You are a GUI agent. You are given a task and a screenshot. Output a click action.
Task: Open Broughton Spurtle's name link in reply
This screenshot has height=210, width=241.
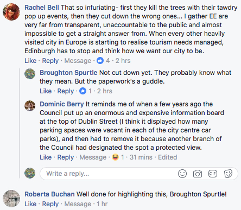coord(68,73)
